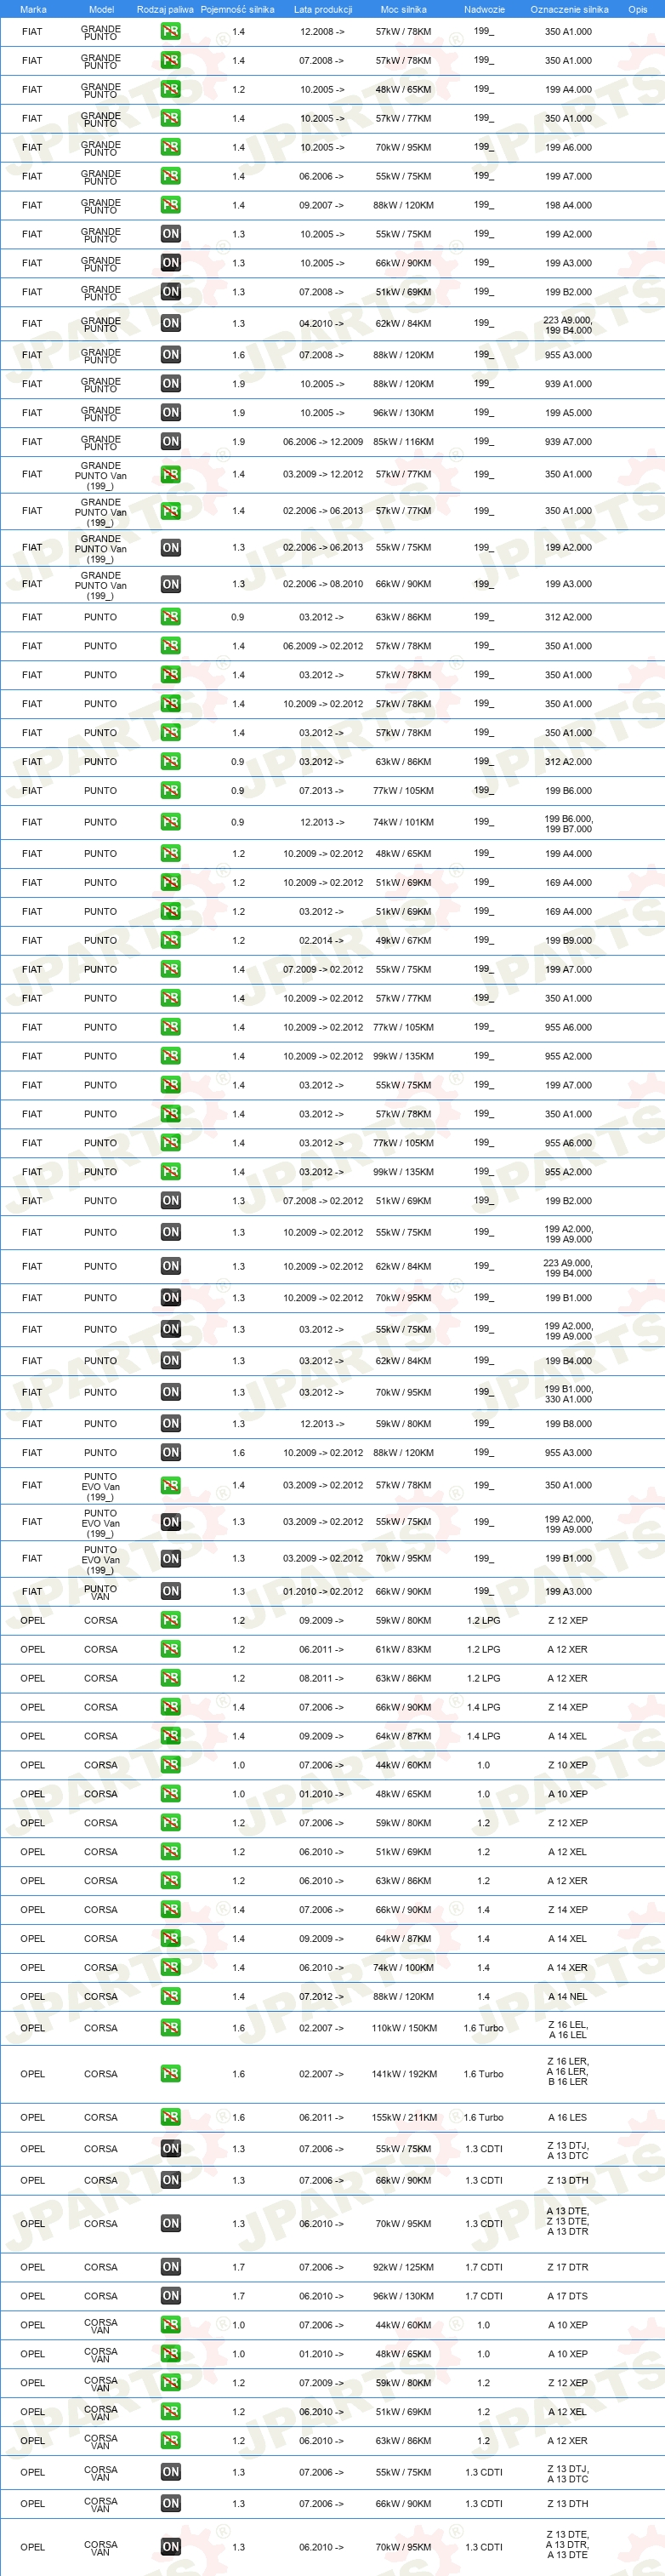Click the date range 06.2006 -> 12.2009
This screenshot has width=665, height=2576.
point(323,442)
